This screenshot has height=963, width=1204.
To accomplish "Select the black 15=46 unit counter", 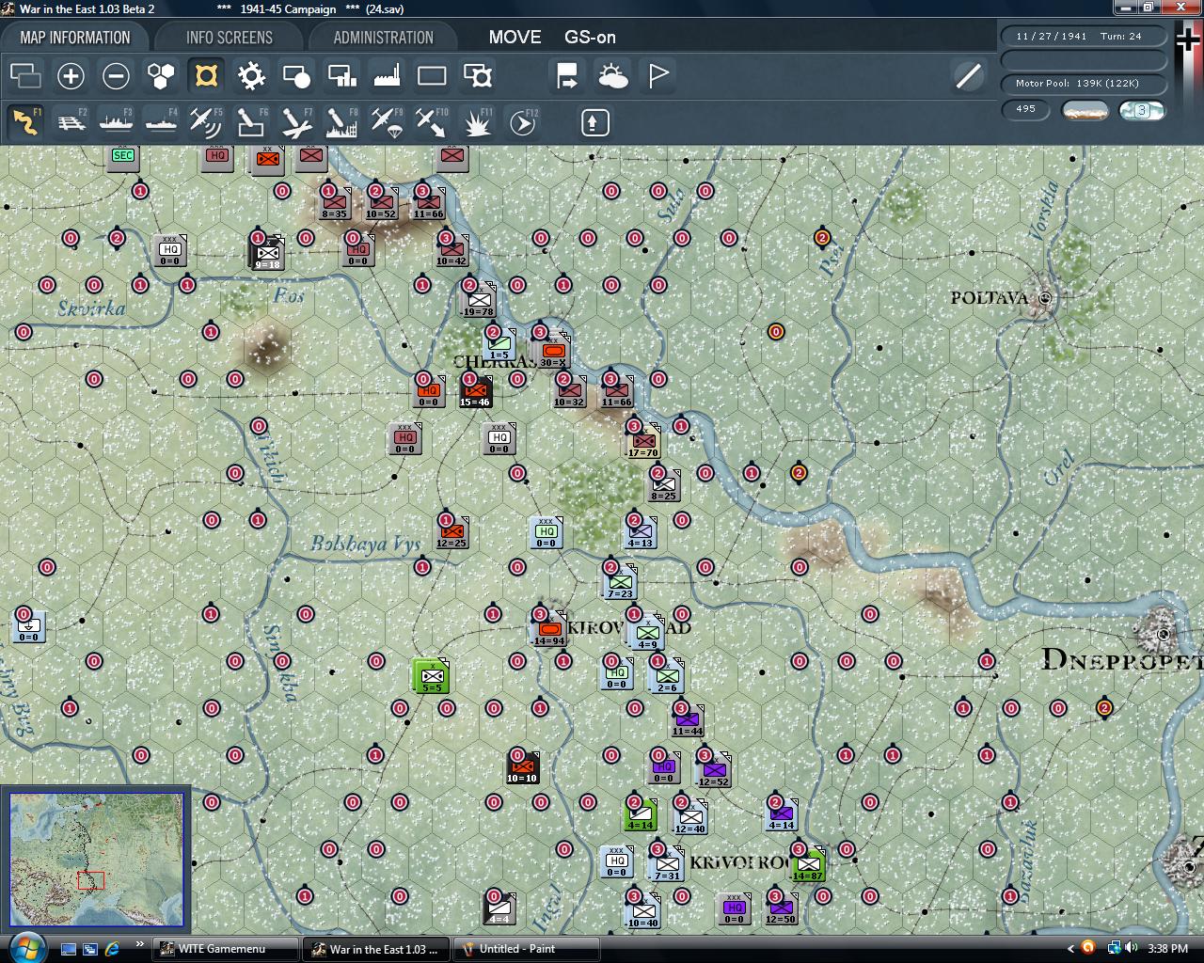I will point(475,391).
